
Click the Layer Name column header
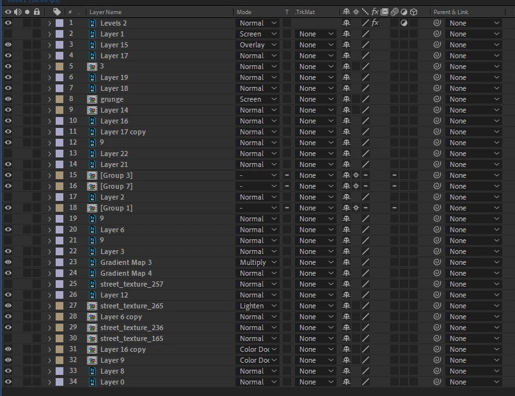pyautogui.click(x=106, y=12)
